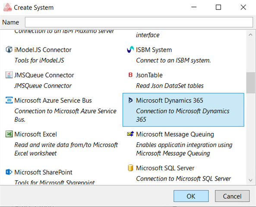This screenshot has width=256, height=207.
Task: Click 'Connect to an ISBM system.' description
Action: pyautogui.click(x=174, y=60)
